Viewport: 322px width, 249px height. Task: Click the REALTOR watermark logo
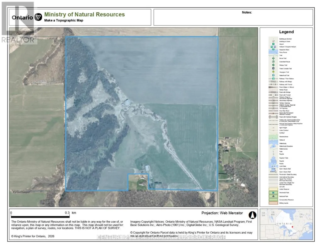(19, 23)
